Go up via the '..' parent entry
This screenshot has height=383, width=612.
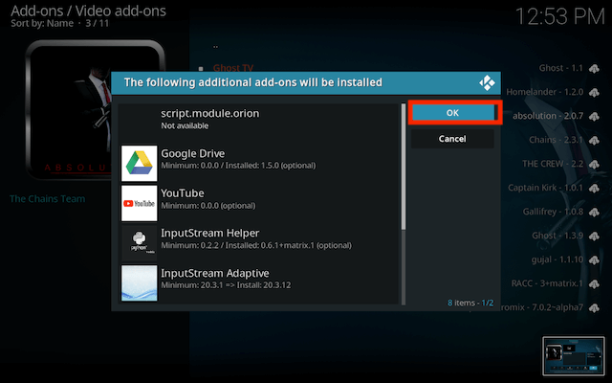pos(215,47)
